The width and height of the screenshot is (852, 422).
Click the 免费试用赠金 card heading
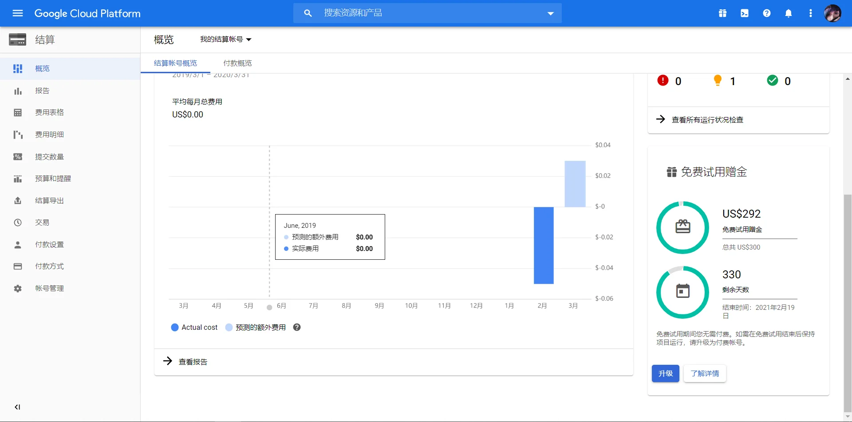point(714,172)
